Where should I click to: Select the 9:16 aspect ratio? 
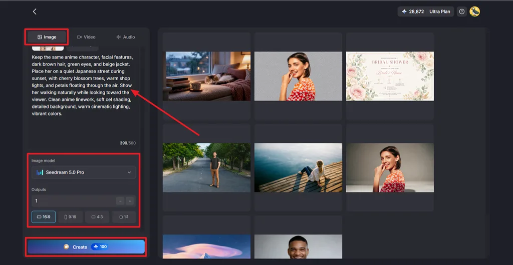70,216
